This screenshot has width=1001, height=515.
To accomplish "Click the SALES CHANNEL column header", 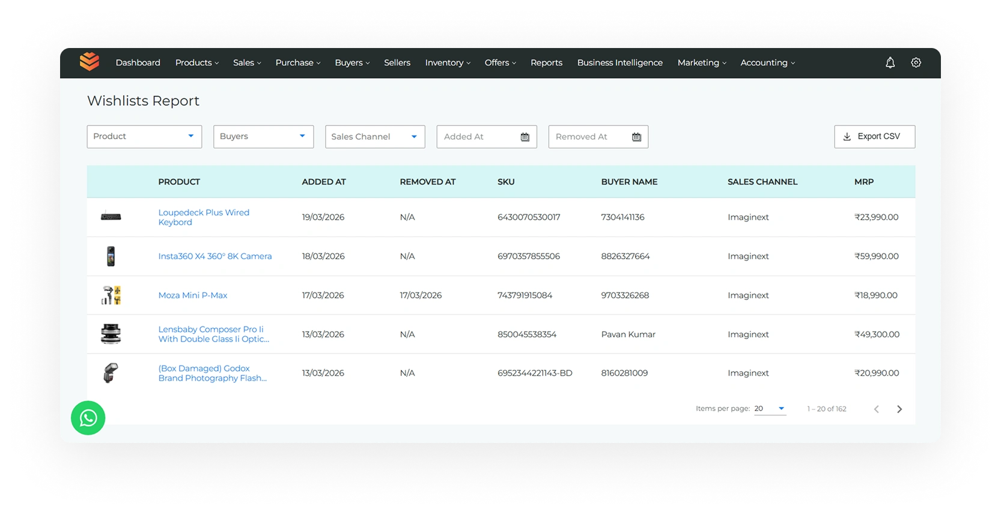I will point(762,182).
